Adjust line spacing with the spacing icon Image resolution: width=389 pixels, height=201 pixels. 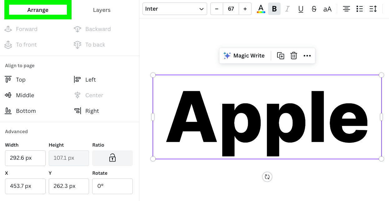373,8
